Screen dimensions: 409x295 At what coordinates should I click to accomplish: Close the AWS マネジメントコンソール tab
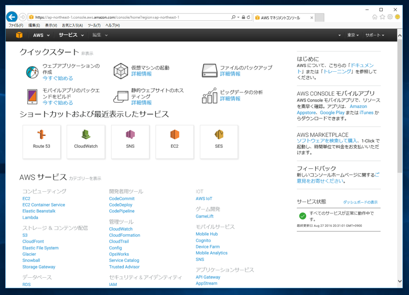pos(311,18)
